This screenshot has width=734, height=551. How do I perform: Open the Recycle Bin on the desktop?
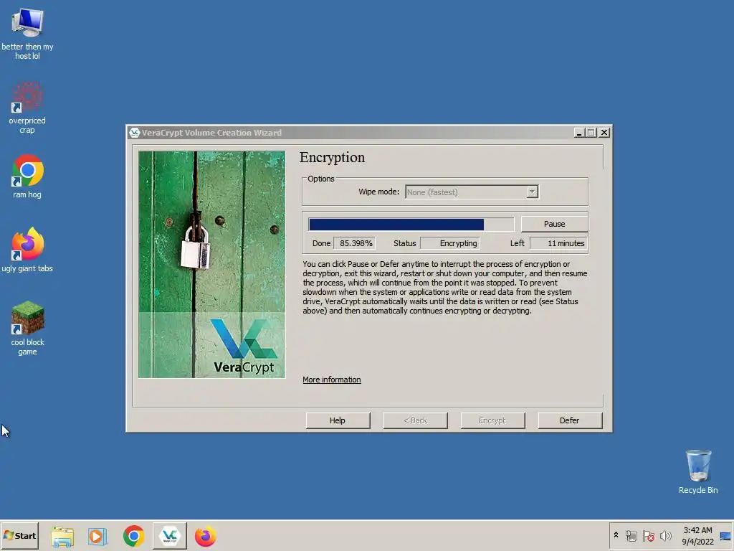(698, 472)
